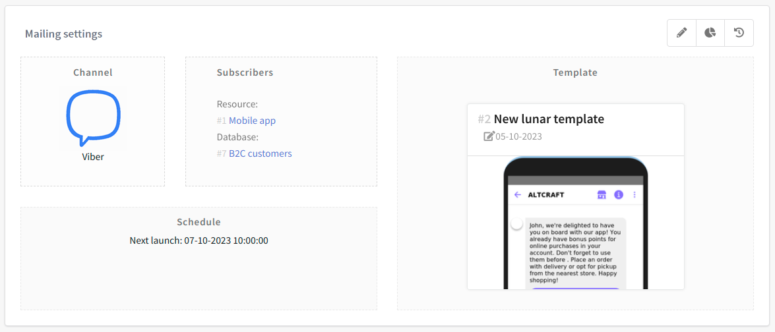Image resolution: width=775 pixels, height=332 pixels.
Task: Click the Mailing settings heading
Action: 63,34
